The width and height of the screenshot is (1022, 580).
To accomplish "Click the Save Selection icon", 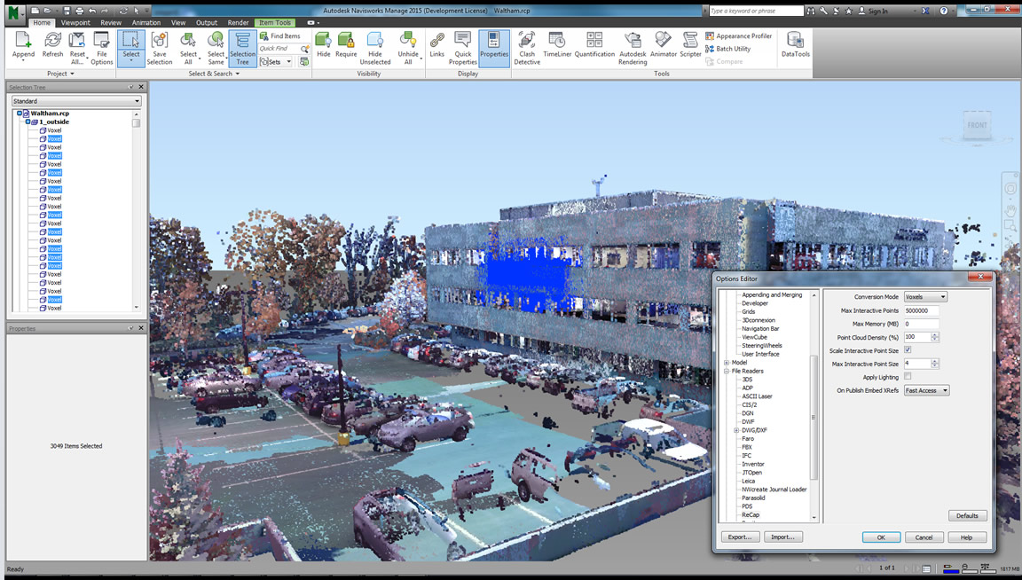I will coord(160,48).
